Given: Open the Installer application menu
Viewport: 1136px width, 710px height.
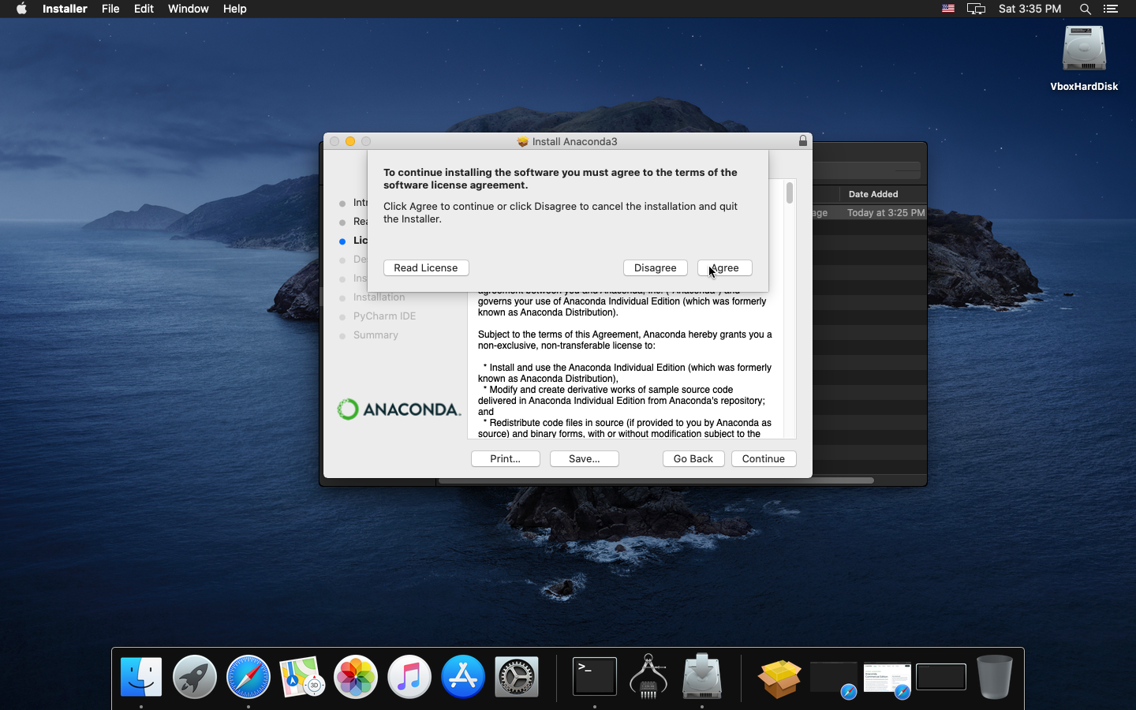Looking at the screenshot, I should [x=65, y=9].
